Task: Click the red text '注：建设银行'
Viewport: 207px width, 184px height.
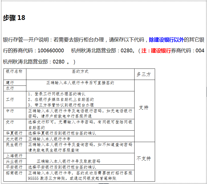Action: point(156,50)
